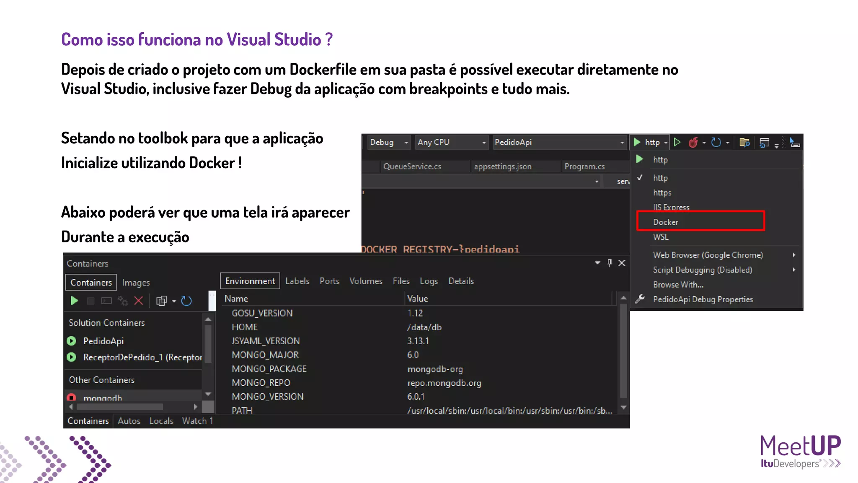Click the browser window home icon
858x483 pixels.
click(x=764, y=143)
